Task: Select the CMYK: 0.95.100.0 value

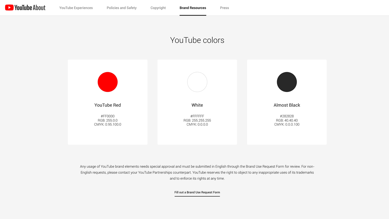Action: pyautogui.click(x=108, y=124)
